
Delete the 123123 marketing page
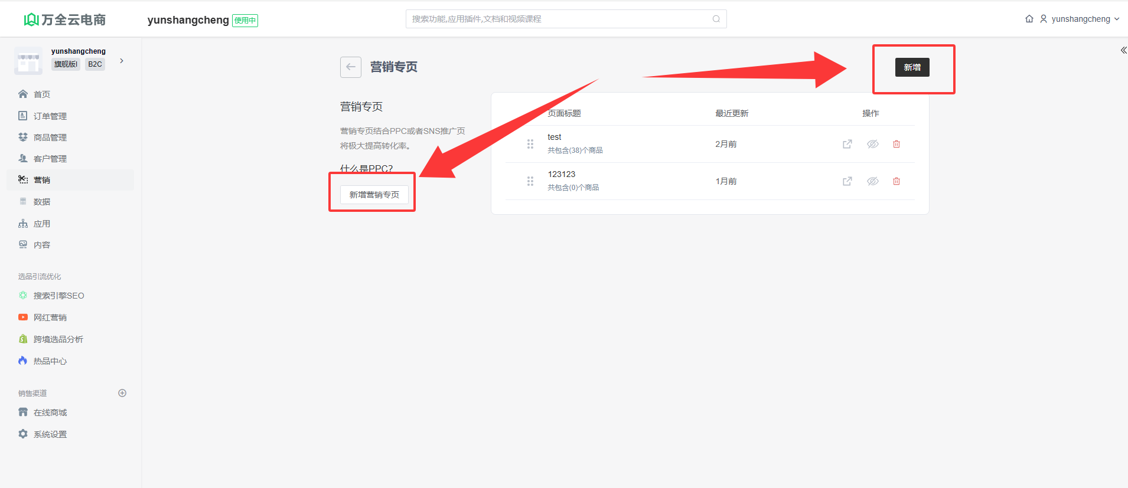click(x=896, y=181)
